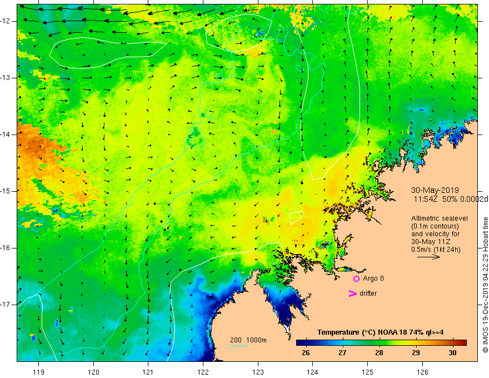489x378 pixels.
Task: Click latitude label -17 on left axis
Action: coord(6,305)
